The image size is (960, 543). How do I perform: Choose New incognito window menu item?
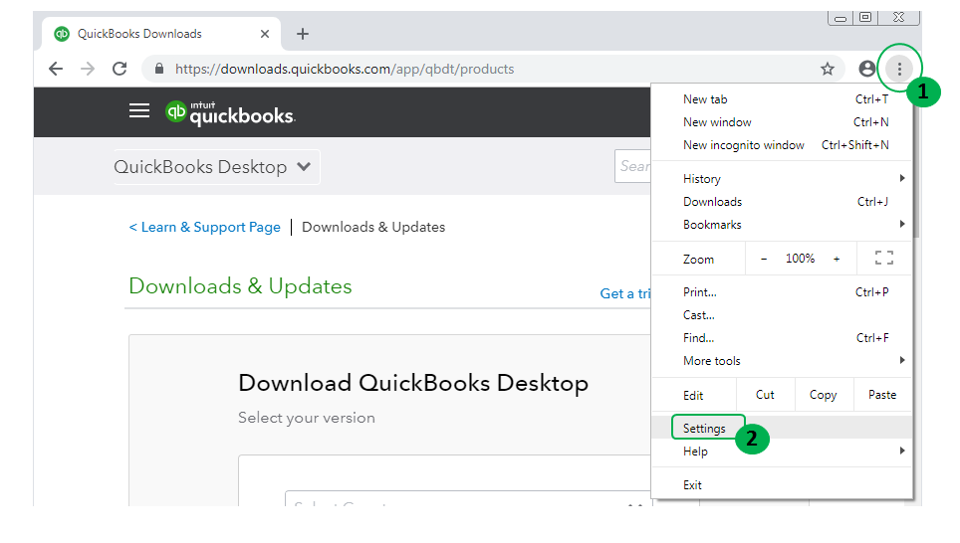pos(744,145)
